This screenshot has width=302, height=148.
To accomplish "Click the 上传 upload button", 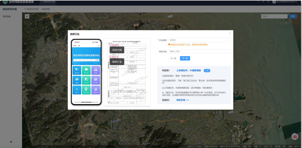I will (207, 71).
